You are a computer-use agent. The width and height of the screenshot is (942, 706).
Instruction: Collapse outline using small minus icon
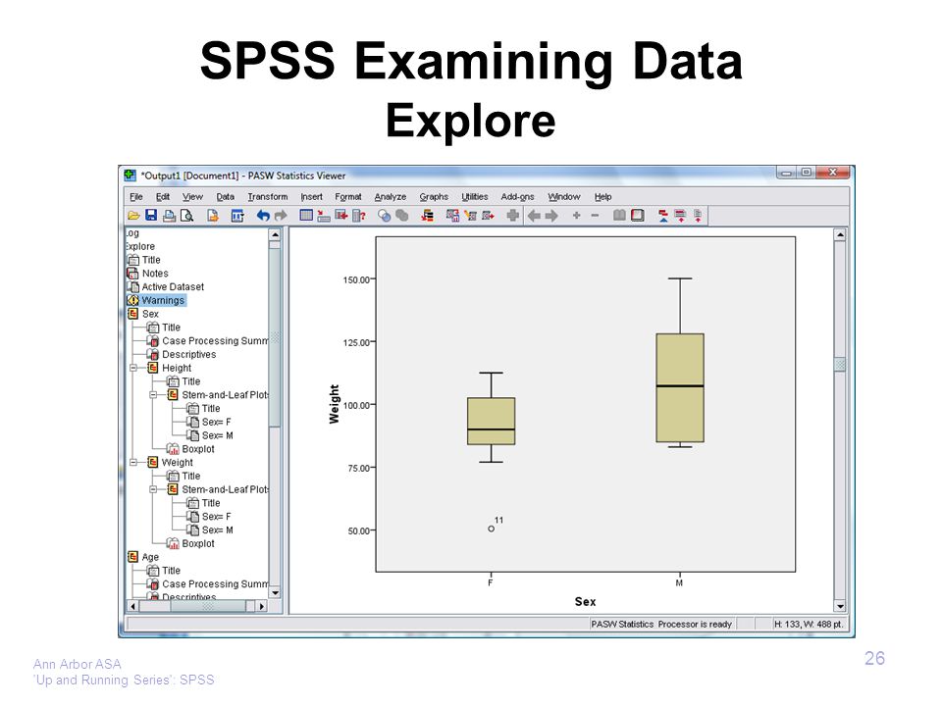tap(595, 216)
